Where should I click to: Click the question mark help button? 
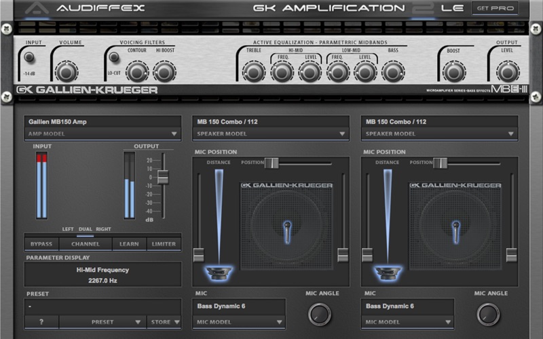pos(41,322)
